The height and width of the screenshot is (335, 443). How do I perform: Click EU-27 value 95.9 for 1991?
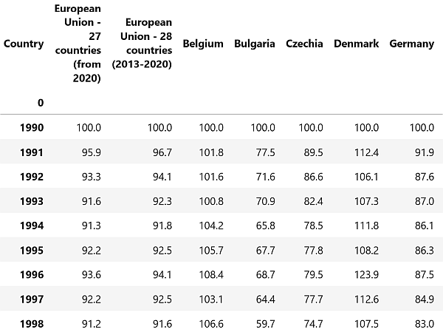click(92, 152)
